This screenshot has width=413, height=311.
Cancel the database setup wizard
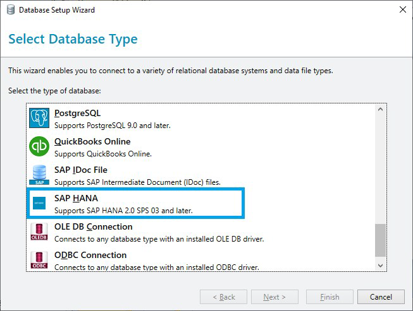pos(381,297)
